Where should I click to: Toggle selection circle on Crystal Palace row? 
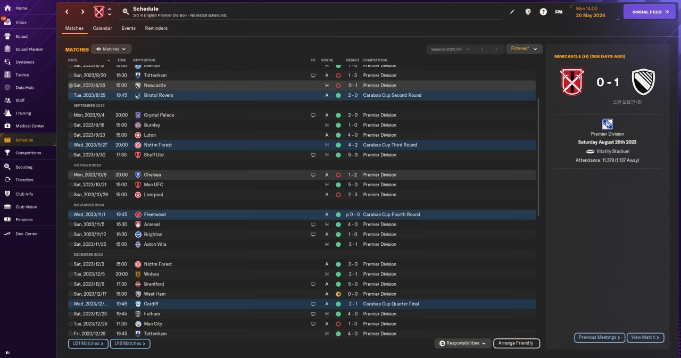coord(71,115)
